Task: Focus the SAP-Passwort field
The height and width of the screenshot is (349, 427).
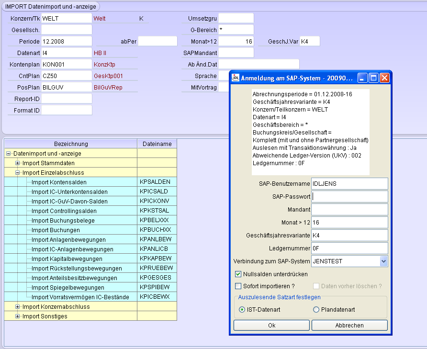Action: coord(349,196)
